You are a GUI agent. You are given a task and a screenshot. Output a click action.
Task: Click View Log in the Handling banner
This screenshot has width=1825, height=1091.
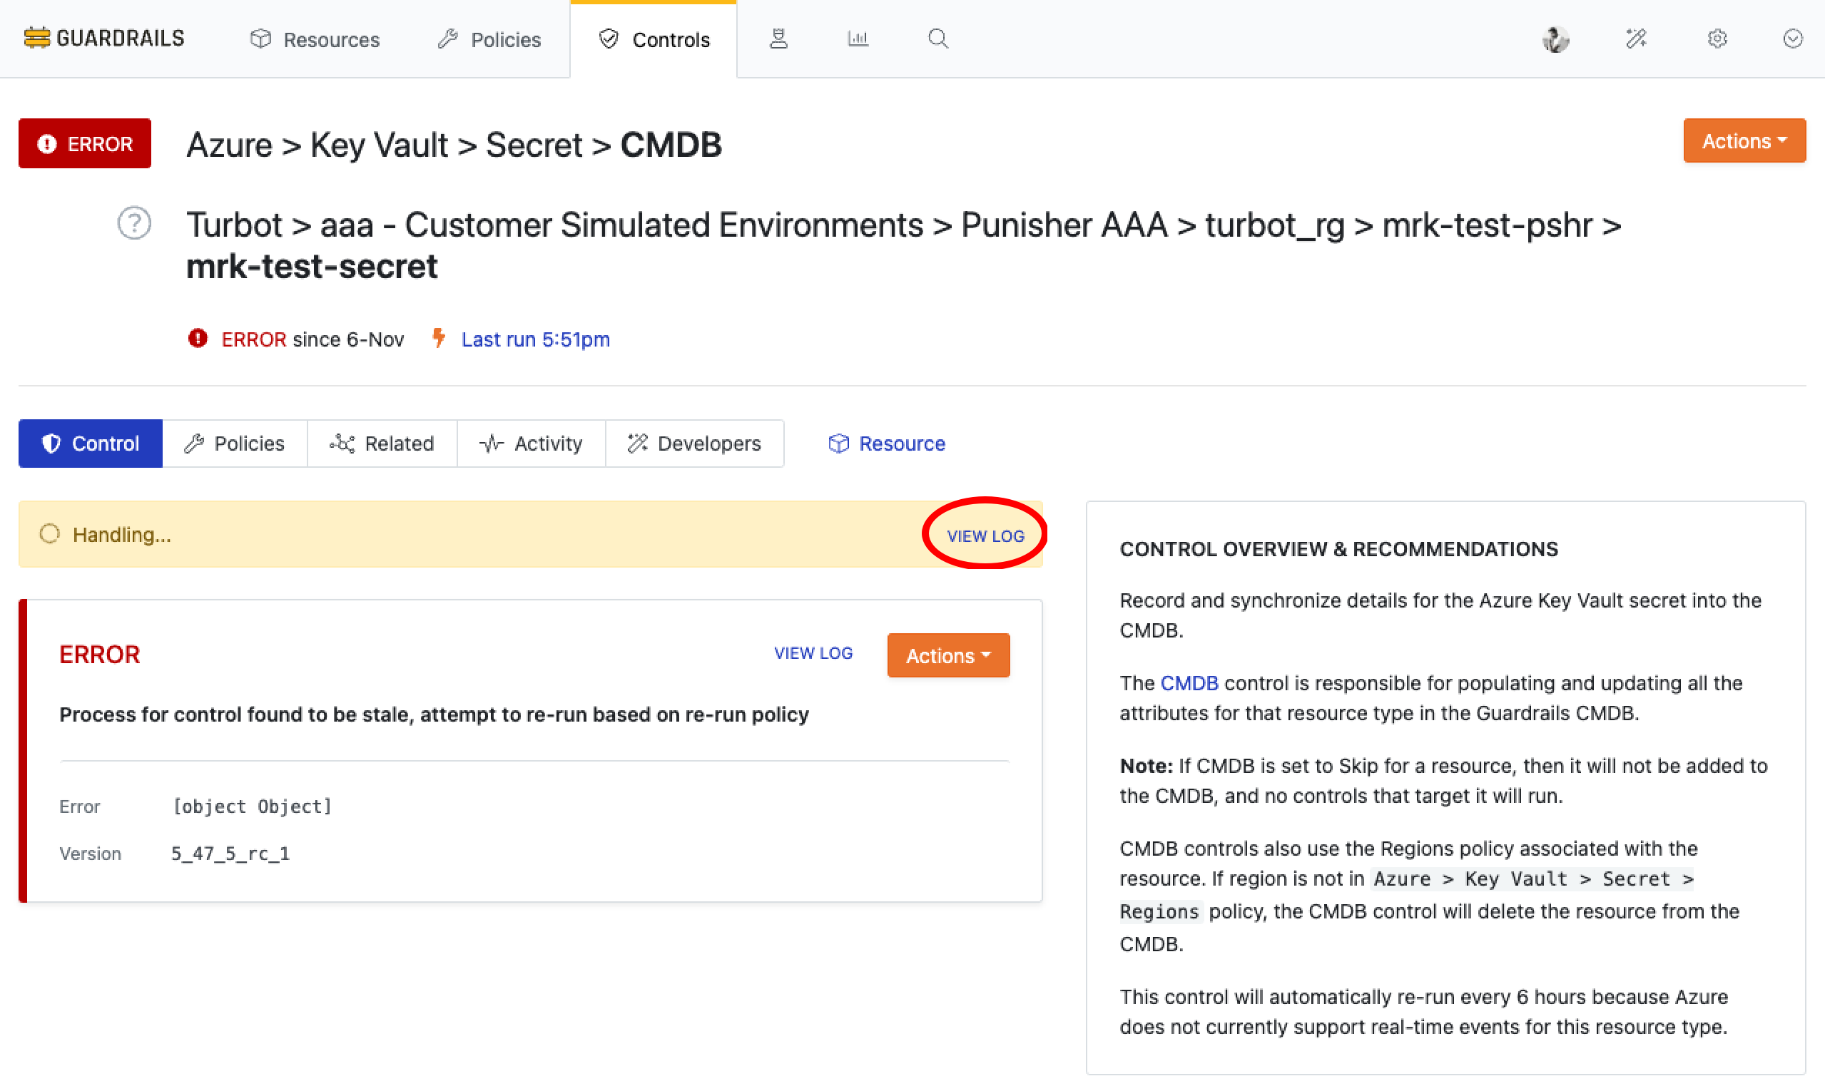(985, 536)
